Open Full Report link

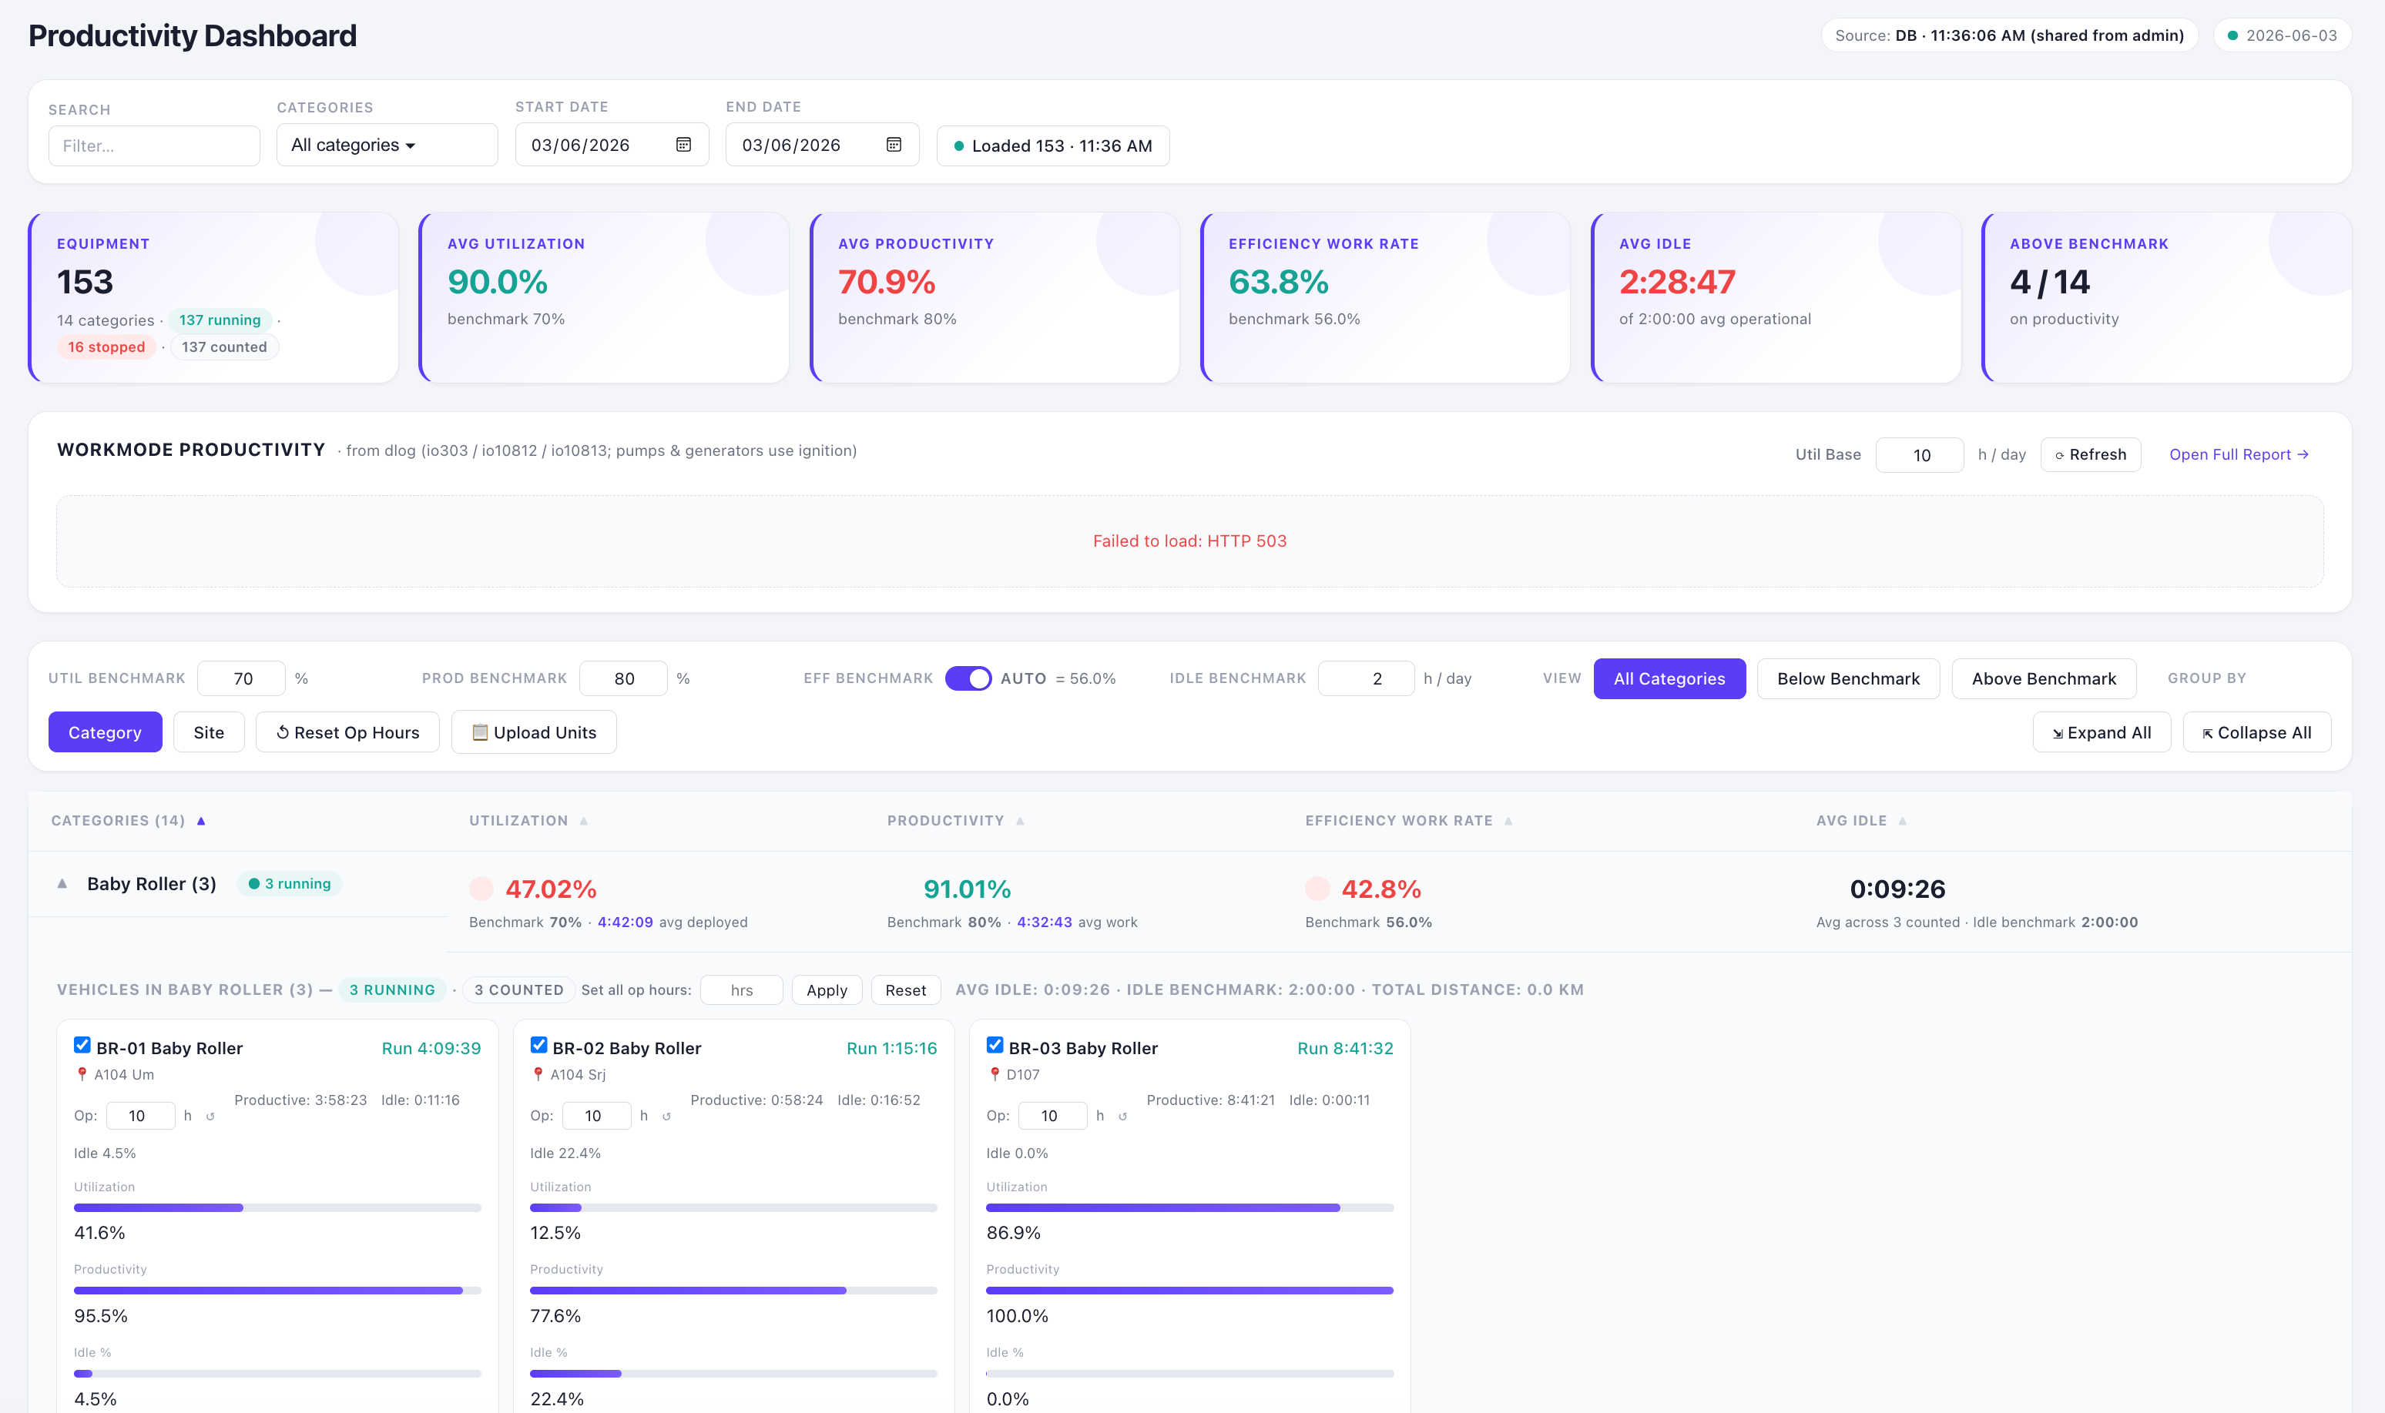[x=2239, y=454]
